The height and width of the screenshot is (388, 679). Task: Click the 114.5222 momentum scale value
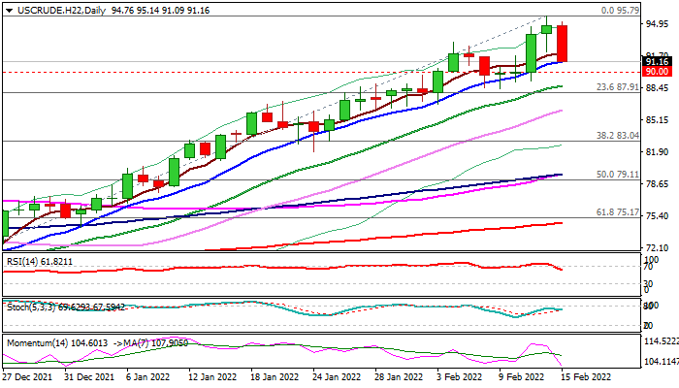(660, 342)
